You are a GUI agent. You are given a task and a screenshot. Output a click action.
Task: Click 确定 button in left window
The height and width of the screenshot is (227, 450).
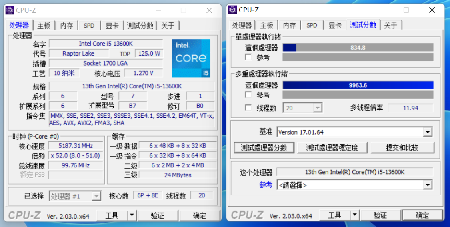(x=200, y=215)
